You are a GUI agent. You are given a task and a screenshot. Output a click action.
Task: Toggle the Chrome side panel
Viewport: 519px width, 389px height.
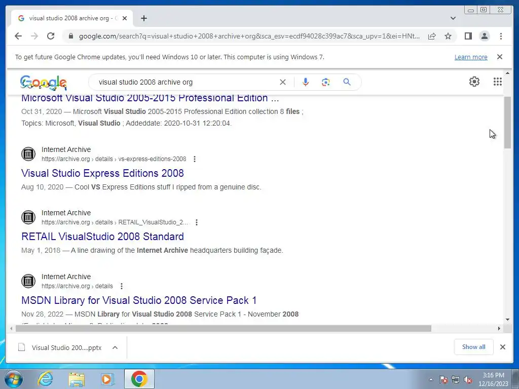pyautogui.click(x=468, y=36)
